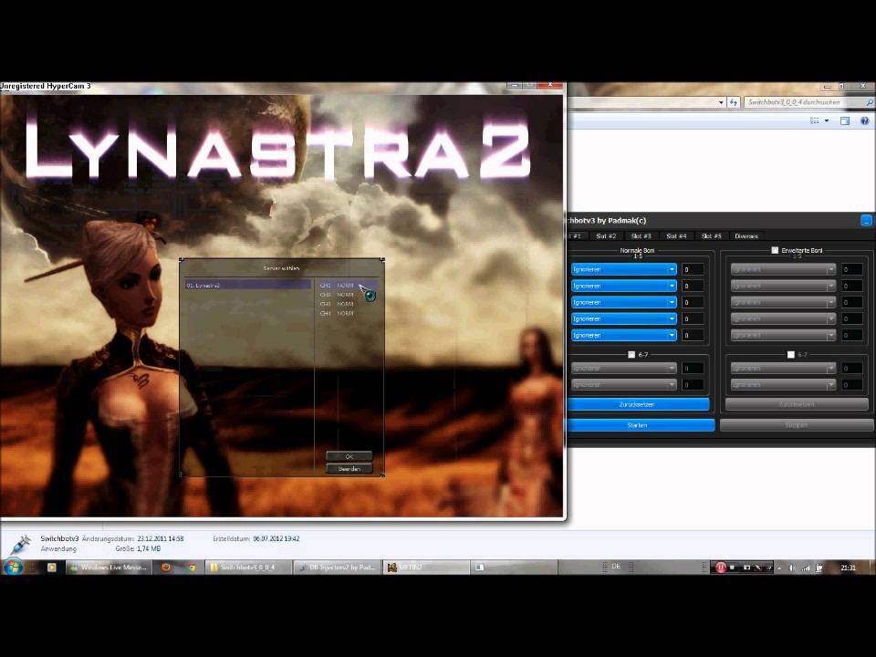The height and width of the screenshot is (657, 876).
Task: Switch to the Diverses tab
Action: click(746, 236)
